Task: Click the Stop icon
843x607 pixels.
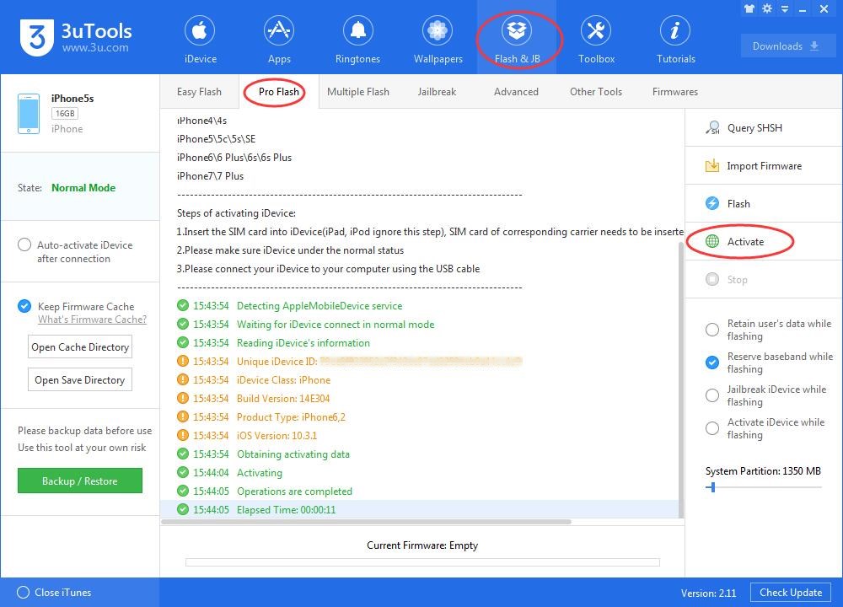Action: pyautogui.click(x=712, y=279)
